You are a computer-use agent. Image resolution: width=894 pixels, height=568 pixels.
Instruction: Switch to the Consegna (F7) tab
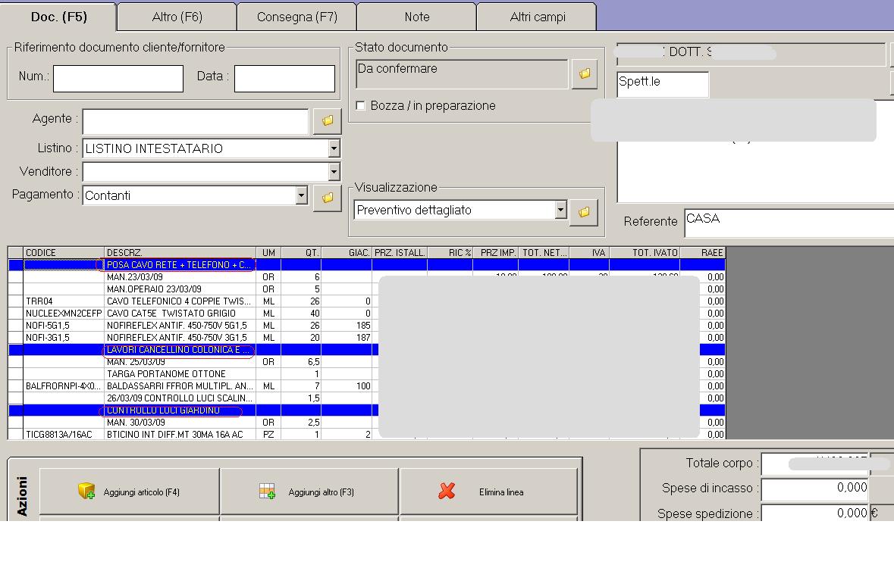pyautogui.click(x=297, y=17)
